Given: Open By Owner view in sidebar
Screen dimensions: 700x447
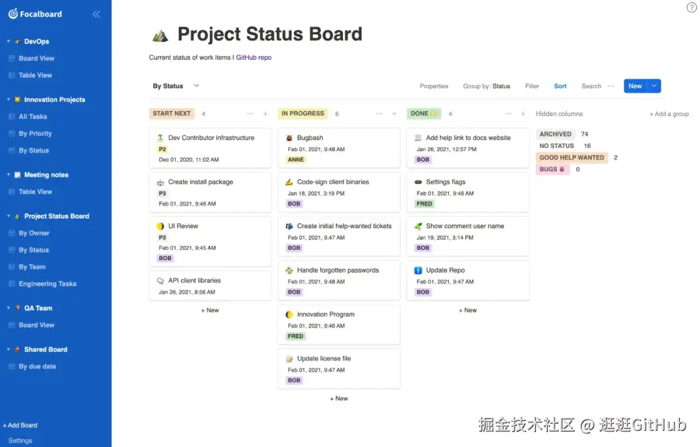Looking at the screenshot, I should pyautogui.click(x=34, y=234).
